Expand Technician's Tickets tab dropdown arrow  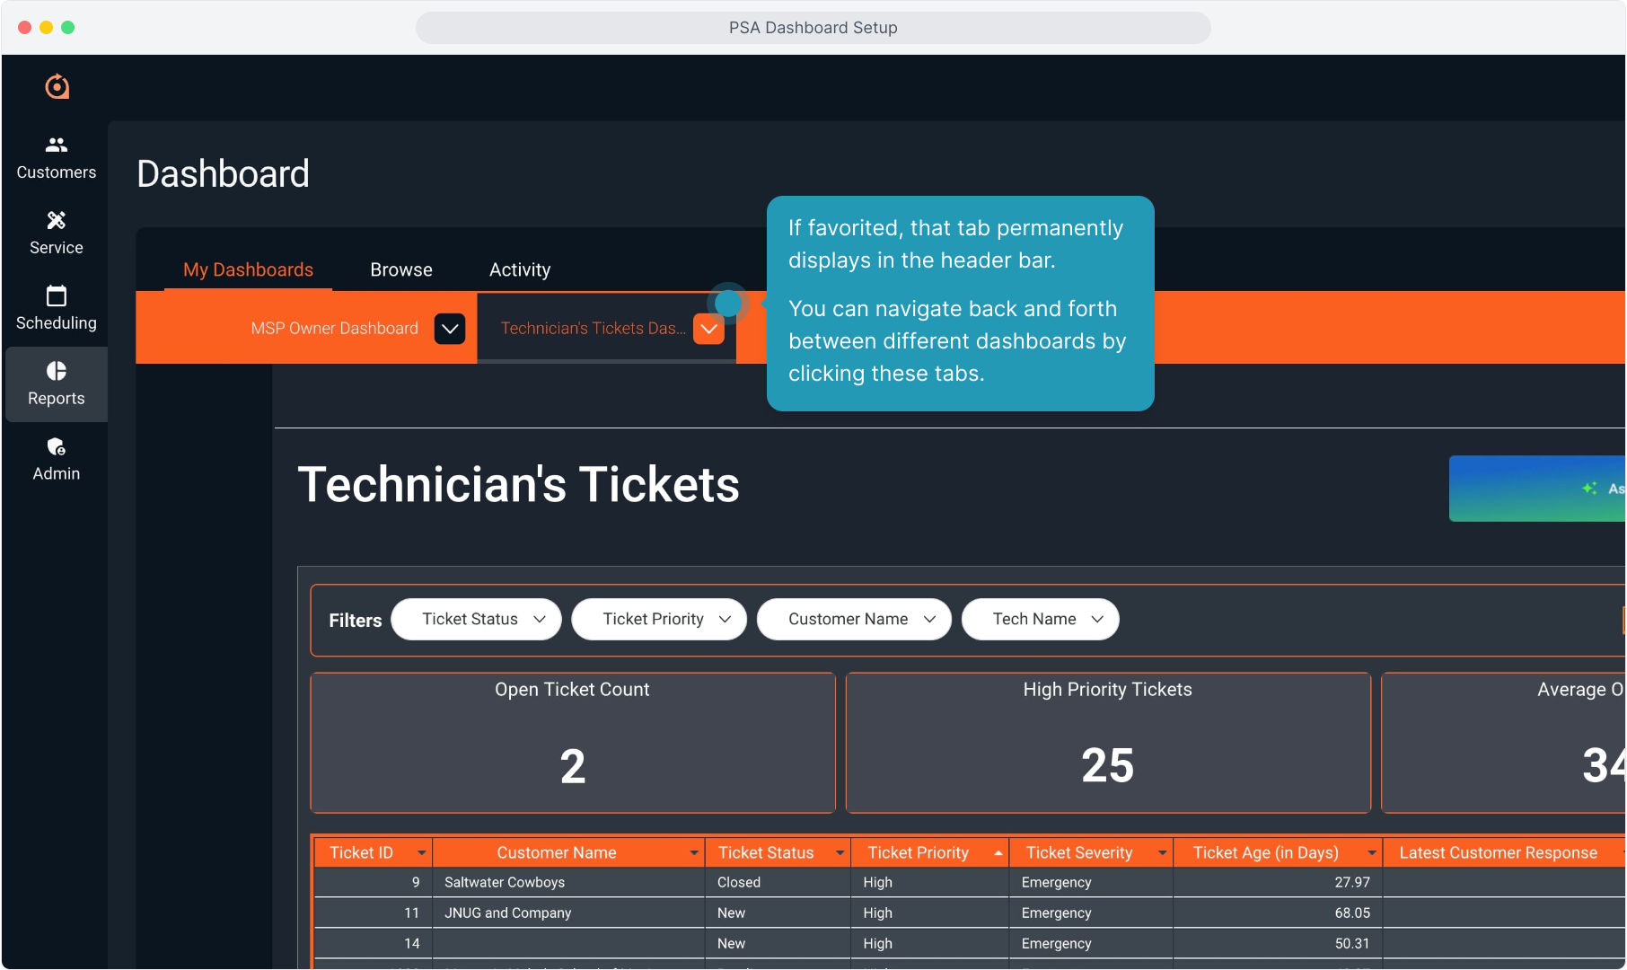(708, 329)
